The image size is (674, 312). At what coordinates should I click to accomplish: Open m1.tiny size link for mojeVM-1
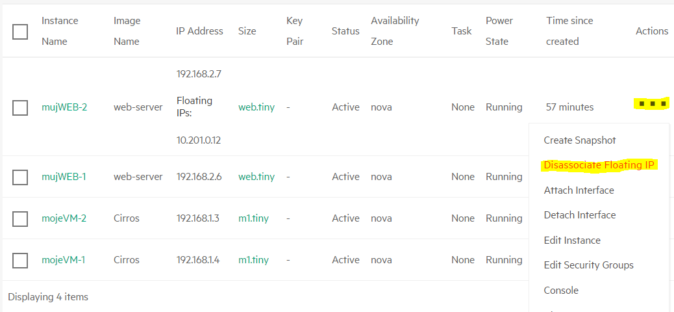tap(253, 260)
